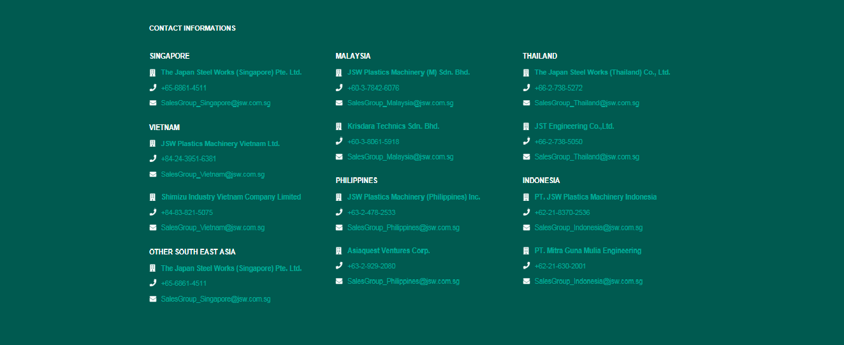Click the phone icon beside +63-2-929-2080
Viewport: 844px width, 345px height.
[339, 266]
